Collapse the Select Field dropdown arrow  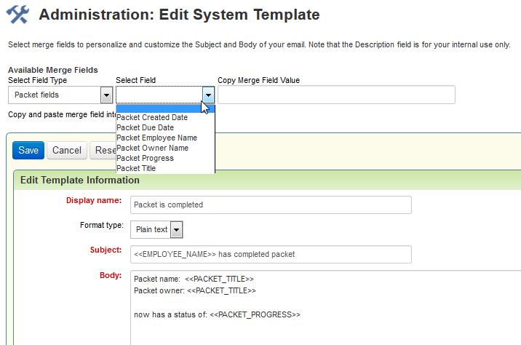pos(209,95)
